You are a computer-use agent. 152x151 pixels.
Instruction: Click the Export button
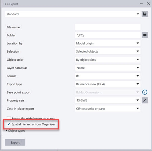(x=15, y=143)
